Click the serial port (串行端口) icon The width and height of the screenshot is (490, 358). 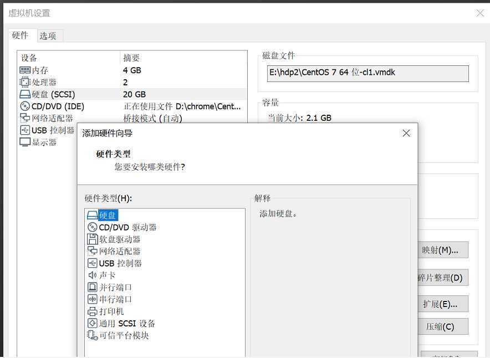[x=93, y=299]
